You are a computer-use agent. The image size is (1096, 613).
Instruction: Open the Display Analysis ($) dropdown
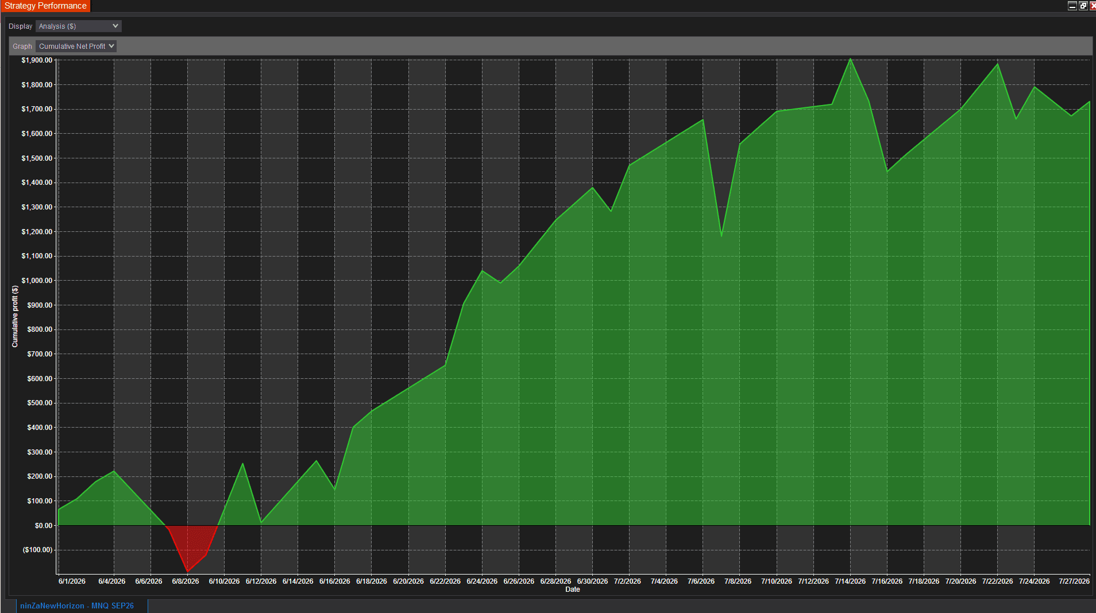[x=79, y=26]
